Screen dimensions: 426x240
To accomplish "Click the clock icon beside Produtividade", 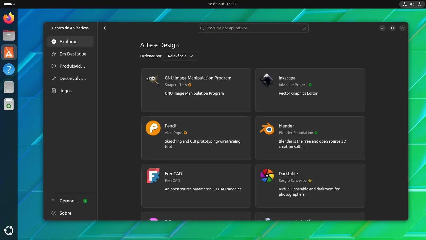I will [x=54, y=66].
